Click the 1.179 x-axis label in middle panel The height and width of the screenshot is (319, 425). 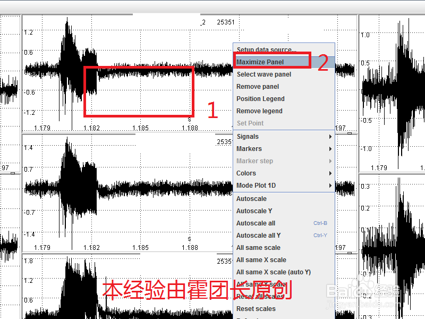pyautogui.click(x=42, y=248)
